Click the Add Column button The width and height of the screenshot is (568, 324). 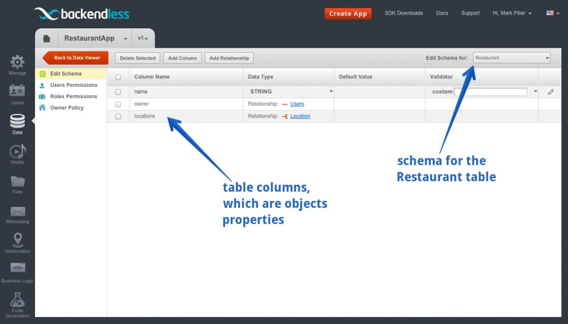[x=183, y=58]
